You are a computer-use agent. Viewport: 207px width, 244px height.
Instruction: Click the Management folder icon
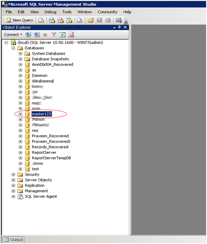[20, 191]
